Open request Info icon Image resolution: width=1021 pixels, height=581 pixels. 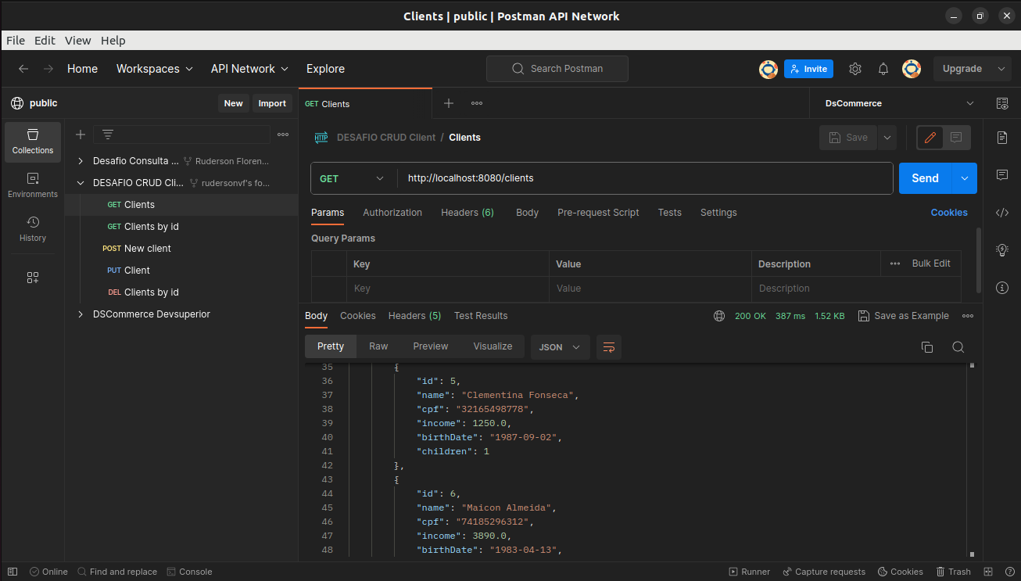pos(1002,288)
